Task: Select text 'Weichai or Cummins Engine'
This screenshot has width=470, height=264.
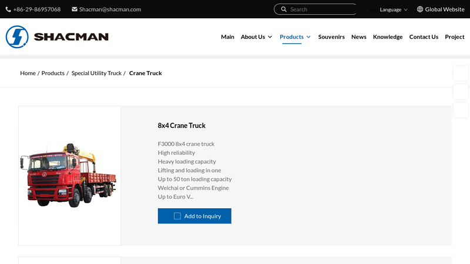Action: (x=193, y=188)
